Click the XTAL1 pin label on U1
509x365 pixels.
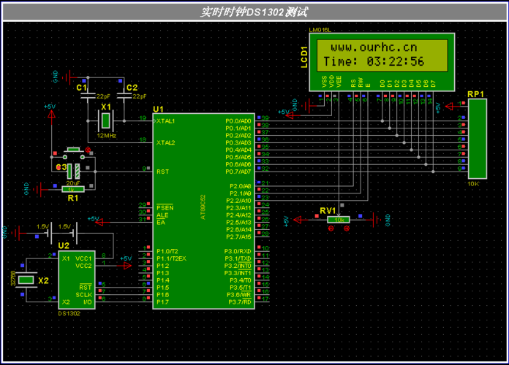165,121
